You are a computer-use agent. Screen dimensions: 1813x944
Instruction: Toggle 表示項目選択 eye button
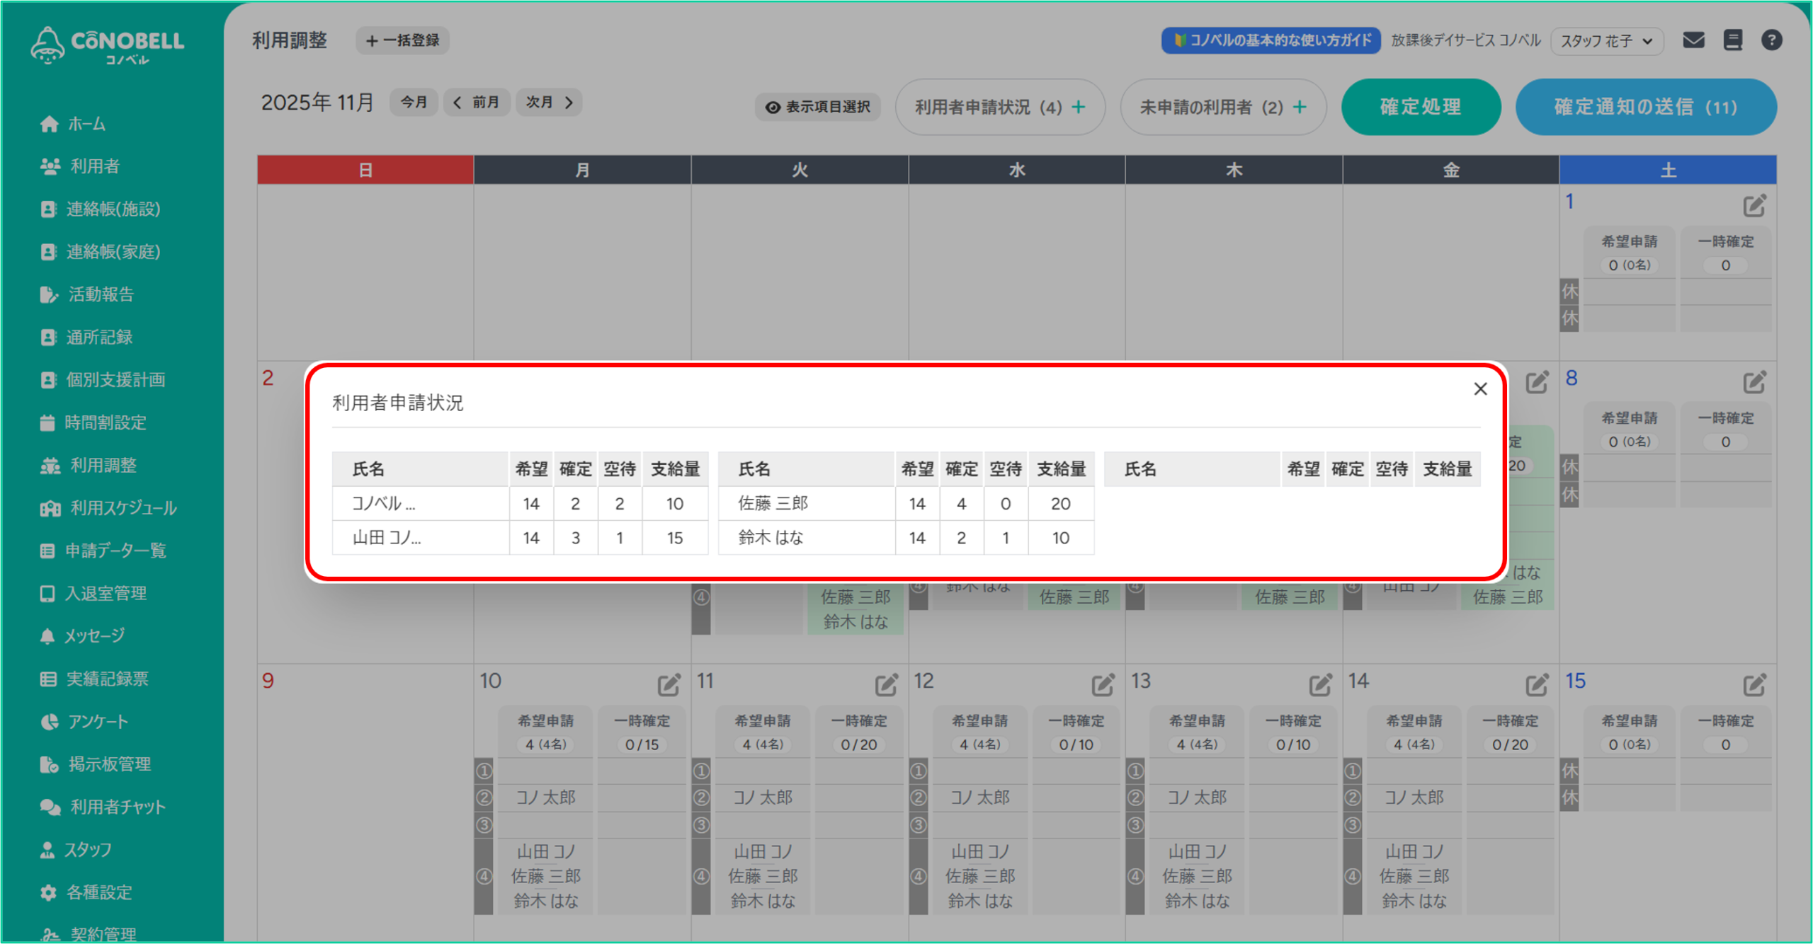point(817,107)
